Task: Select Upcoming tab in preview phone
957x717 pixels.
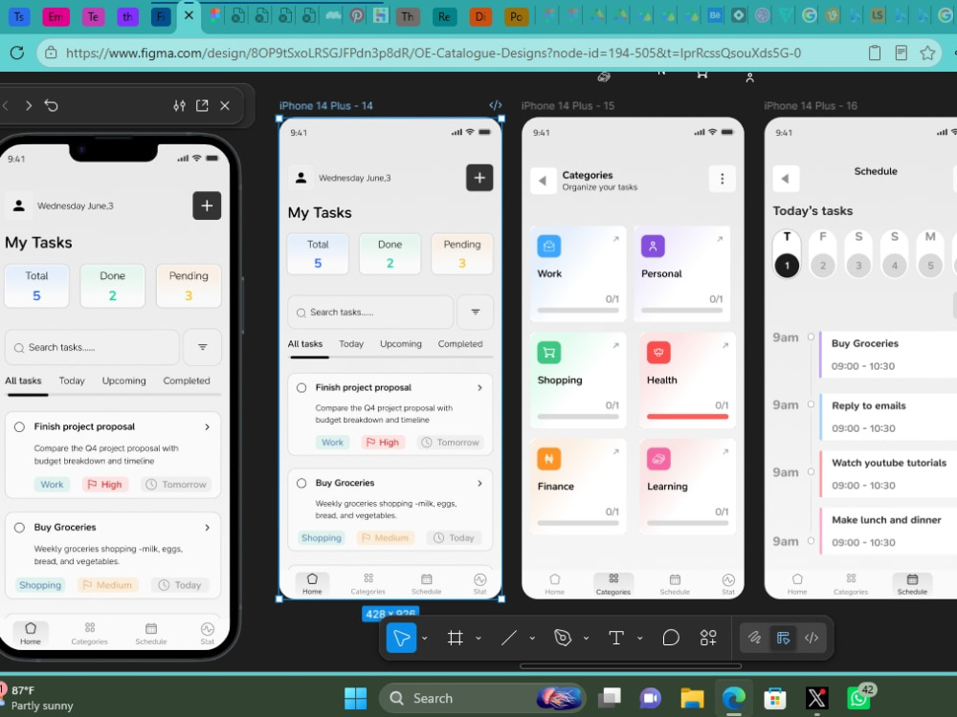Action: pos(123,380)
